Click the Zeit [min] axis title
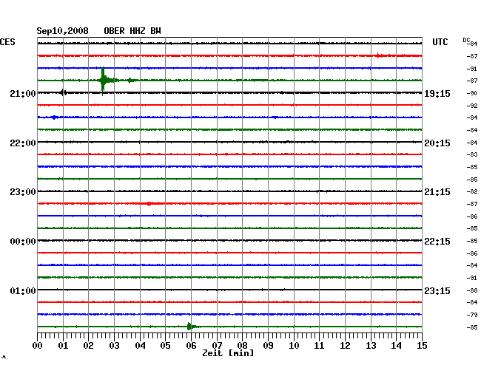 coord(228,353)
